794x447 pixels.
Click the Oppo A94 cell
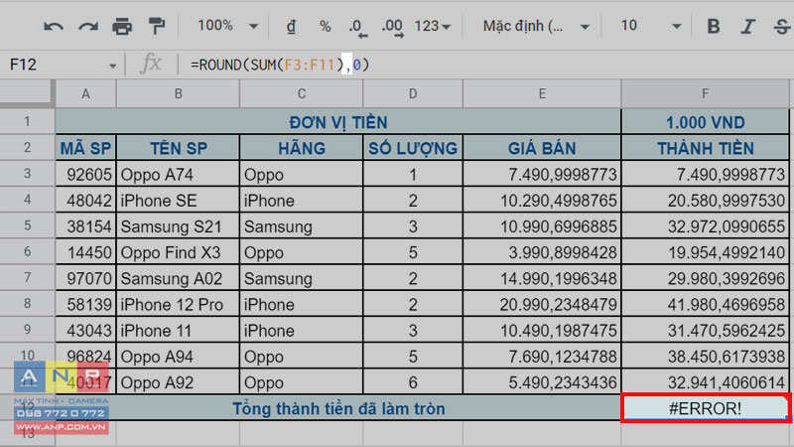(178, 357)
